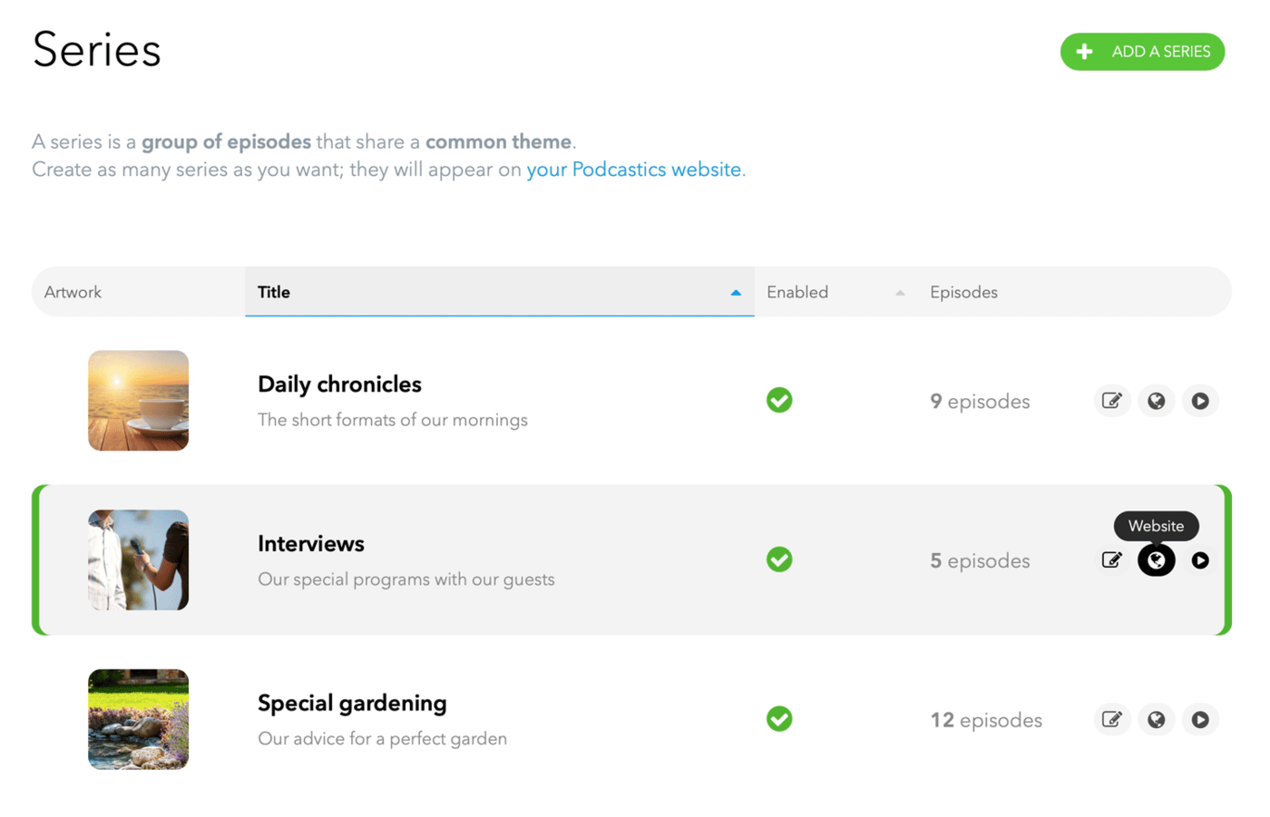This screenshot has width=1270, height=817.
Task: Open the Special gardening website globe icon
Action: click(1156, 720)
